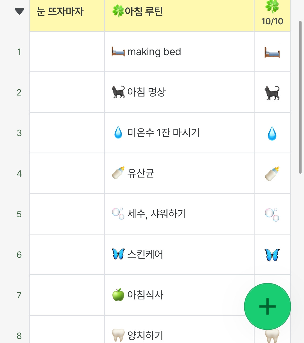Add a new item with the green plus button
Image resolution: width=304 pixels, height=343 pixels.
[x=268, y=306]
